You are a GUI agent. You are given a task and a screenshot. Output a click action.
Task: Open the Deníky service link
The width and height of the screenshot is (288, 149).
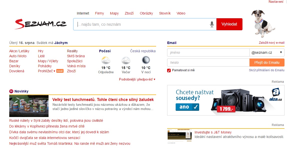point(15,66)
